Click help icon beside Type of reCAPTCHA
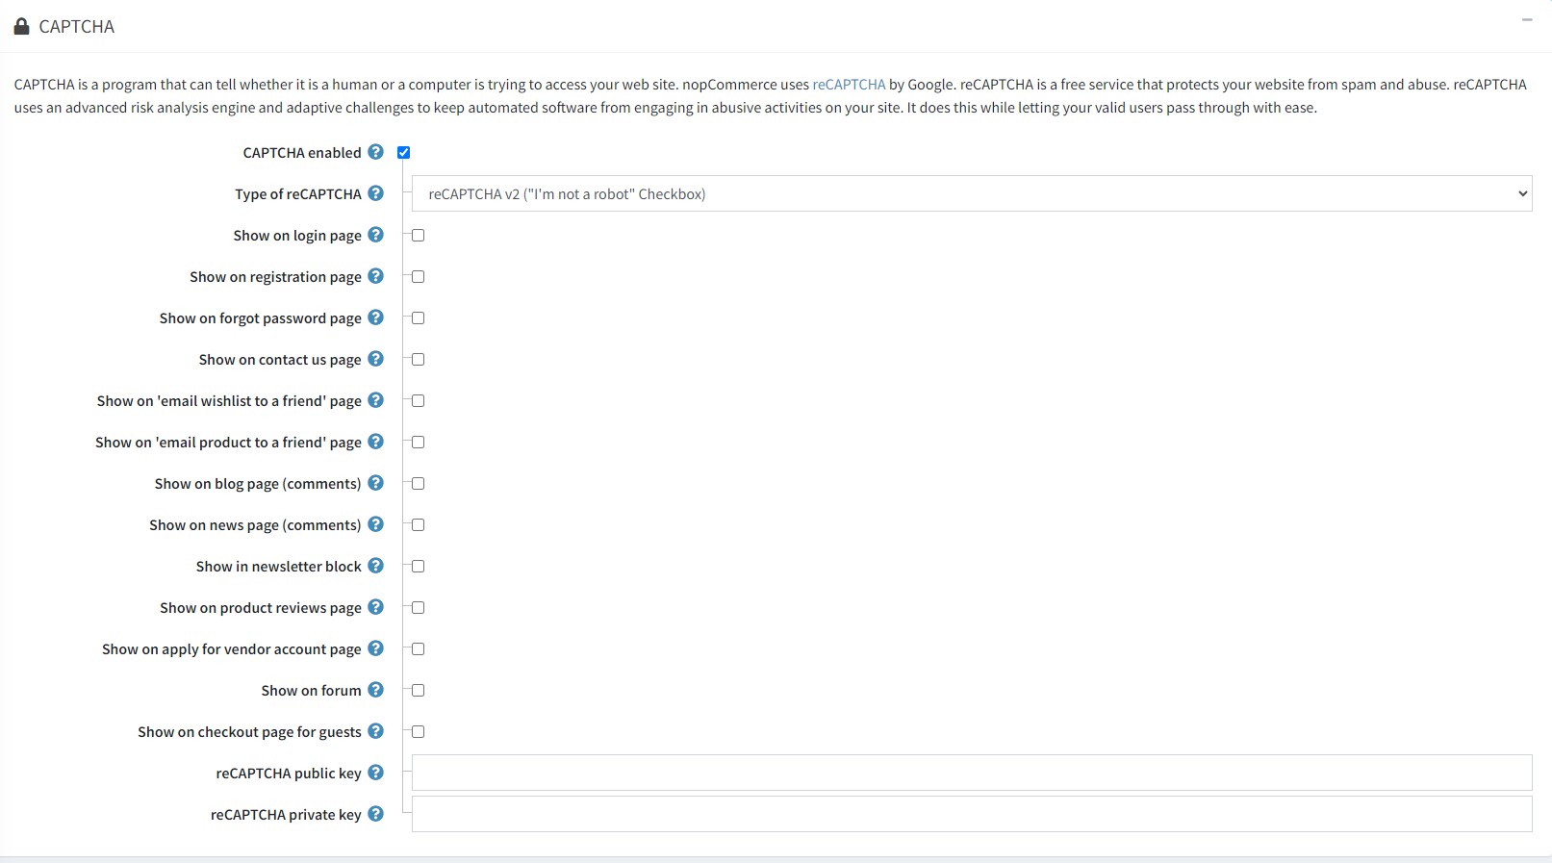This screenshot has height=863, width=1552. point(376,193)
